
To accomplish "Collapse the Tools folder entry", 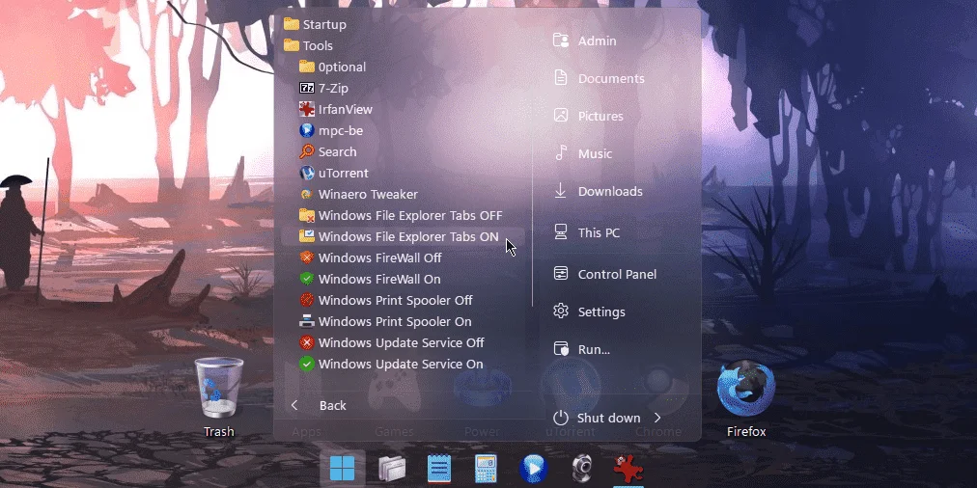I will tap(308, 46).
